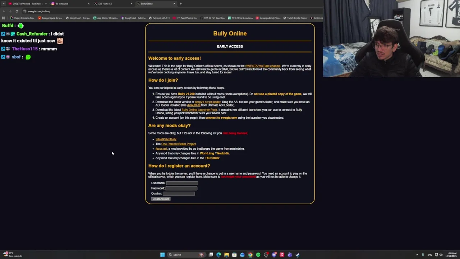Viewport: 460px width, 259px height.
Task: Click Cash_Refunder's name in chat overlay
Action: click(x=32, y=34)
